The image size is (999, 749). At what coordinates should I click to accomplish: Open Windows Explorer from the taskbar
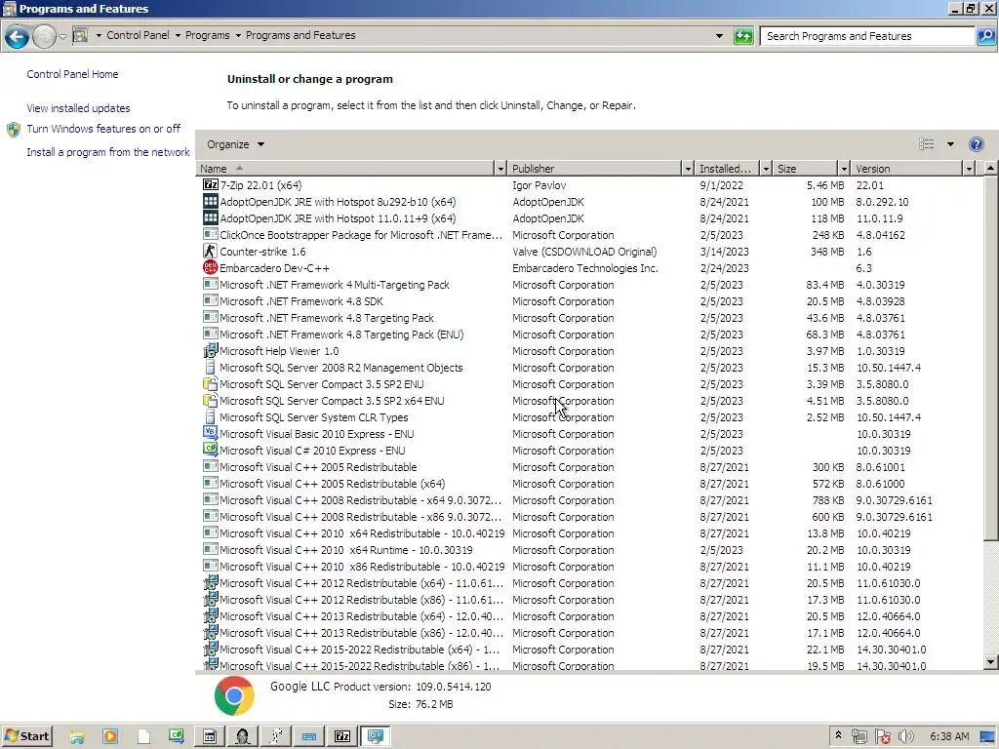point(77,736)
